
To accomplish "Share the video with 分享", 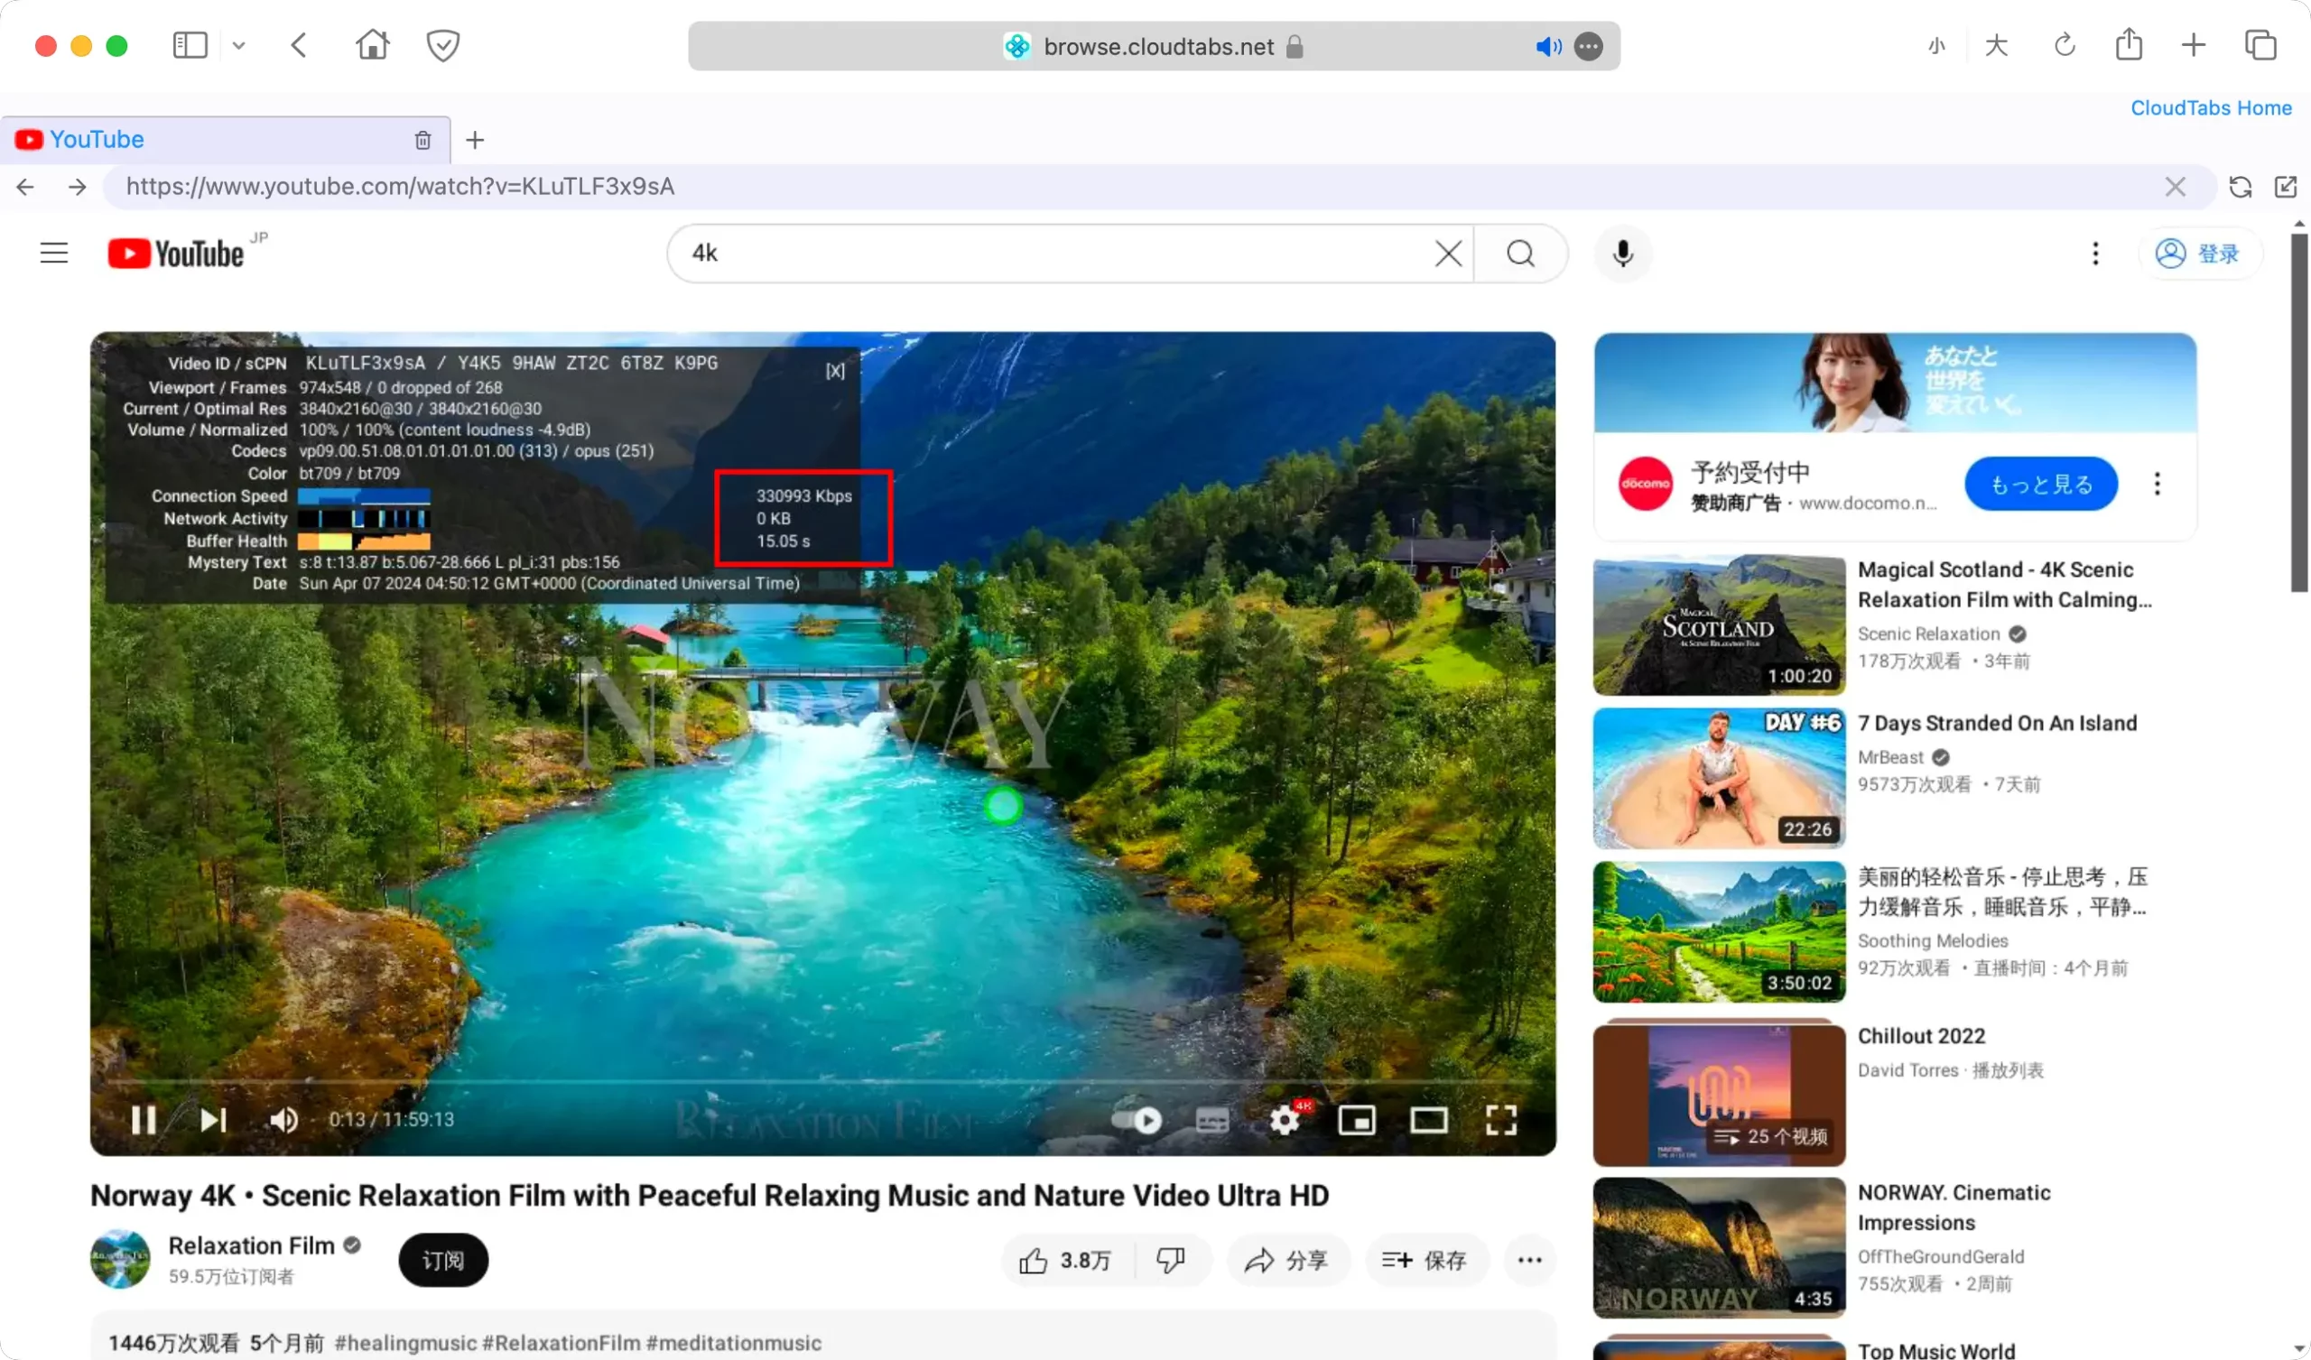I will pos(1287,1261).
